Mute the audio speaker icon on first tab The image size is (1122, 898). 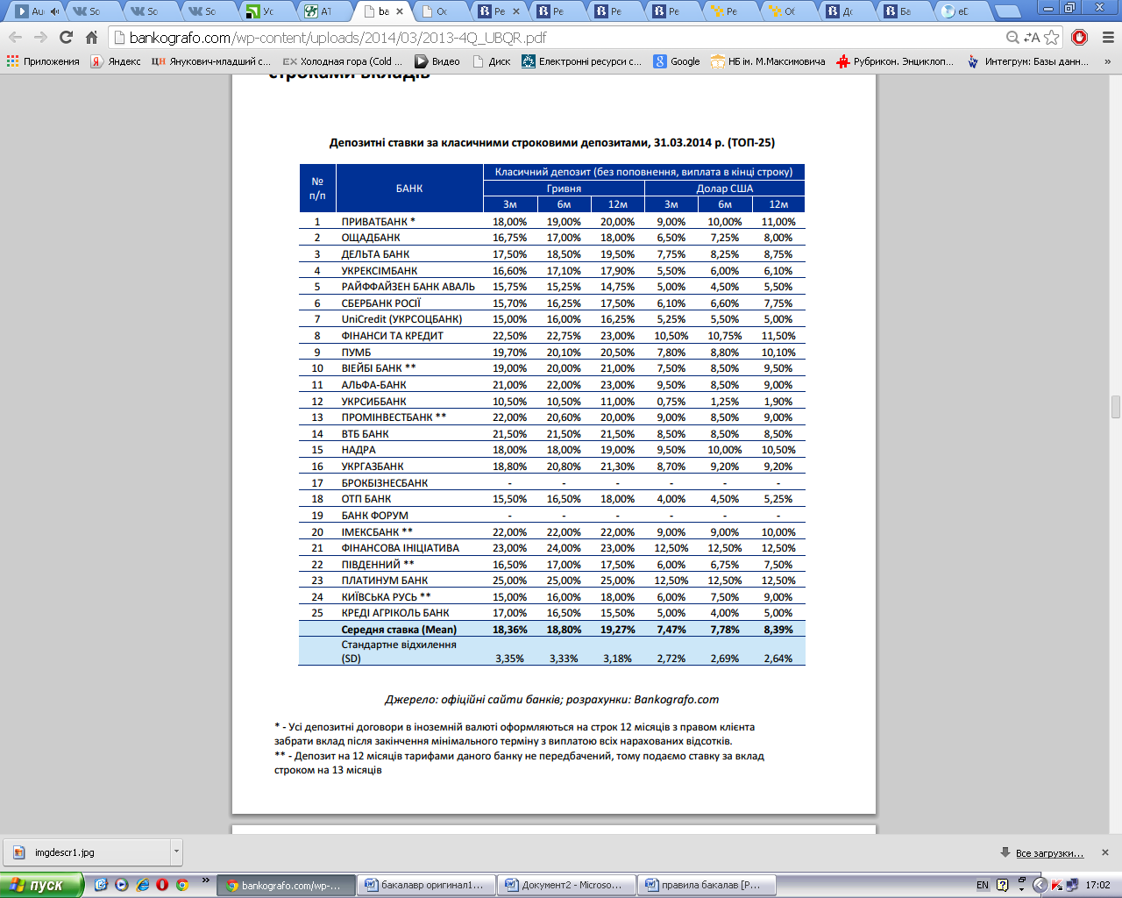55,11
